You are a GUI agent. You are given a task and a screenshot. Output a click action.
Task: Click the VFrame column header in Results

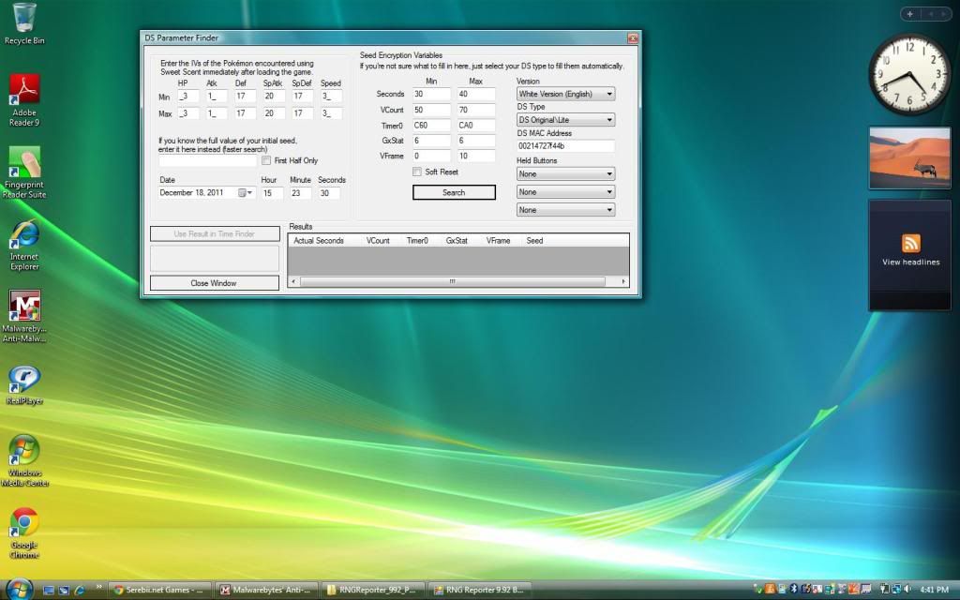(498, 241)
